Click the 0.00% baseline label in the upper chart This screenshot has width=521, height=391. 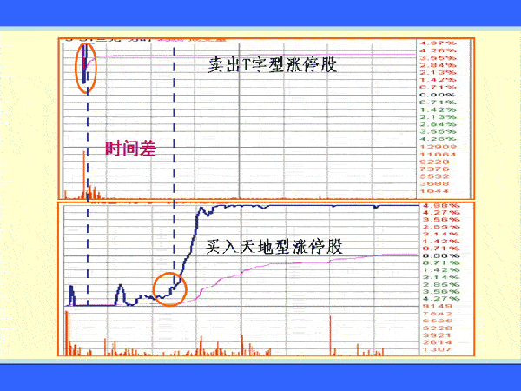coord(438,95)
